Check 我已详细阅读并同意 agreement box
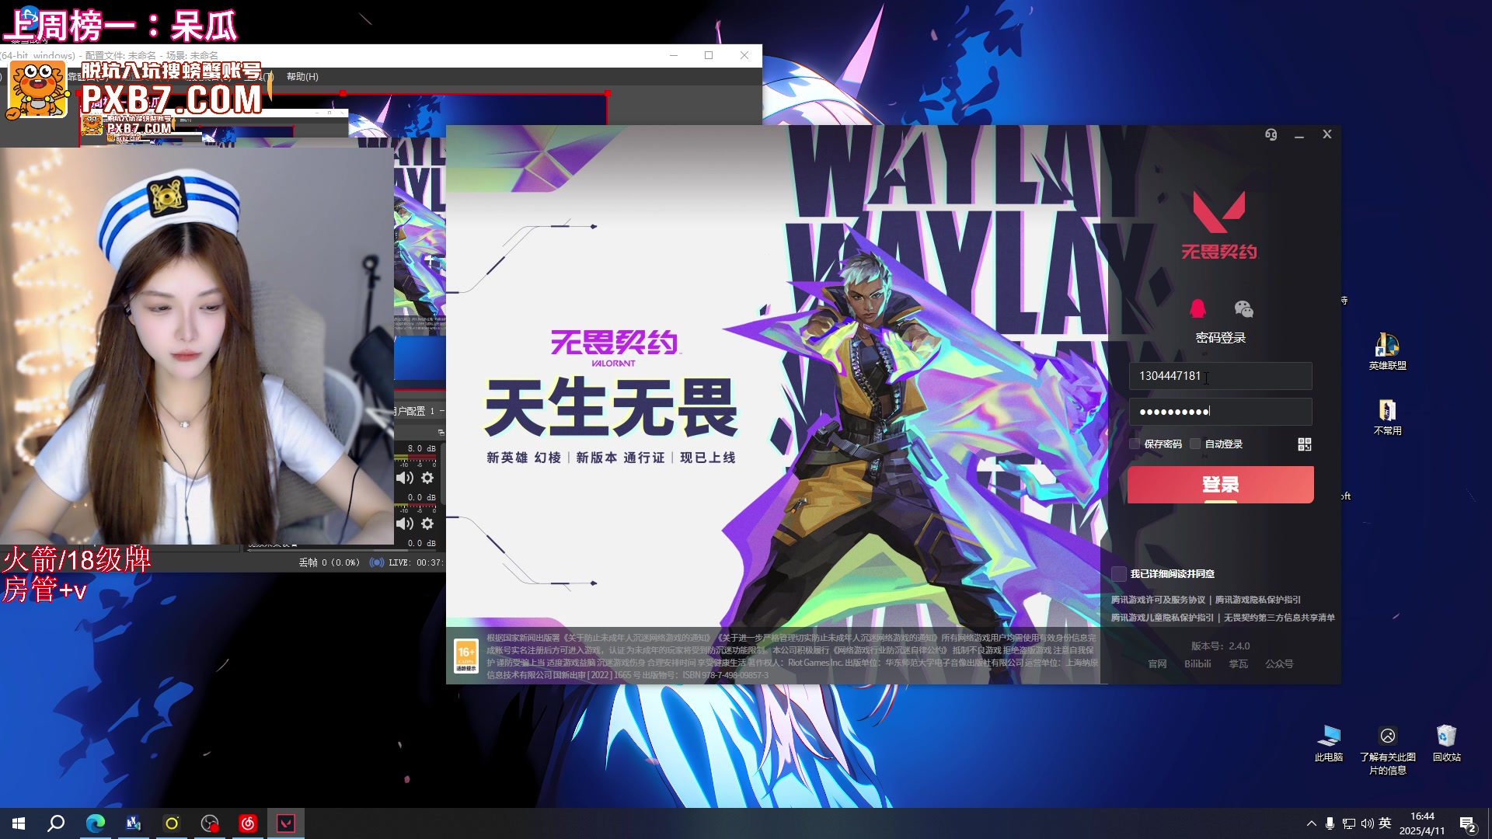 coord(1118,573)
